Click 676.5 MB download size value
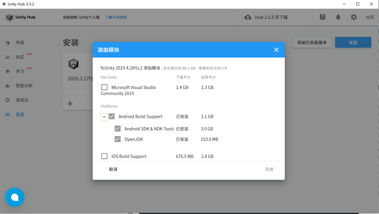 pos(185,156)
